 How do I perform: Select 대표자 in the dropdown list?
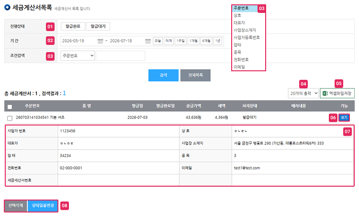click(239, 22)
